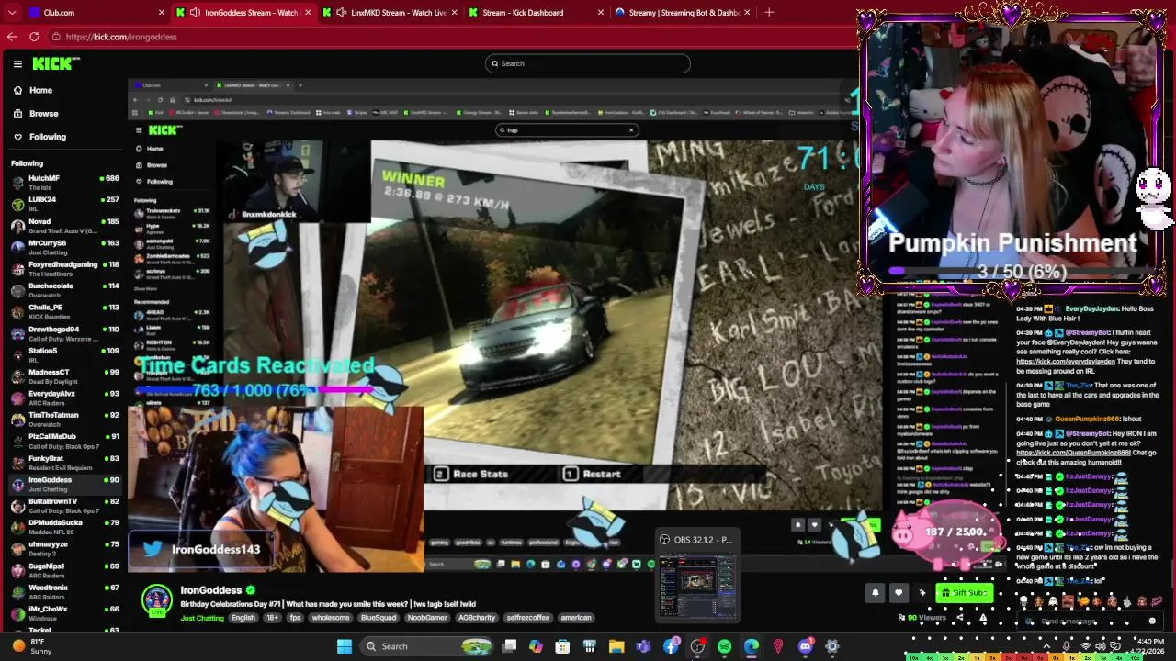Open Browse in Kick sidebar

(x=43, y=114)
